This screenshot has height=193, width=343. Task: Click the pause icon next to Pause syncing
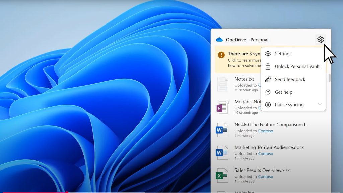(x=268, y=105)
